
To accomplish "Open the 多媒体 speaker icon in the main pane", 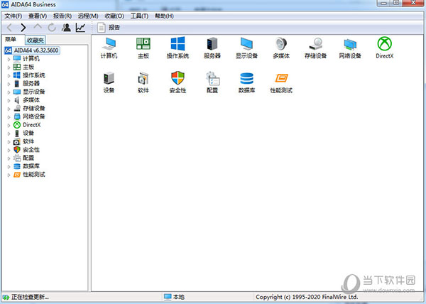I will pyautogui.click(x=281, y=48).
